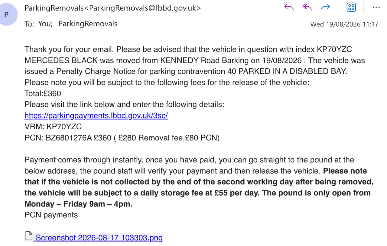Click the Total:£360 line
387x246 pixels.
coord(43,94)
